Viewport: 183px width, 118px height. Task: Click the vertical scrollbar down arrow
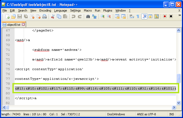178,103
